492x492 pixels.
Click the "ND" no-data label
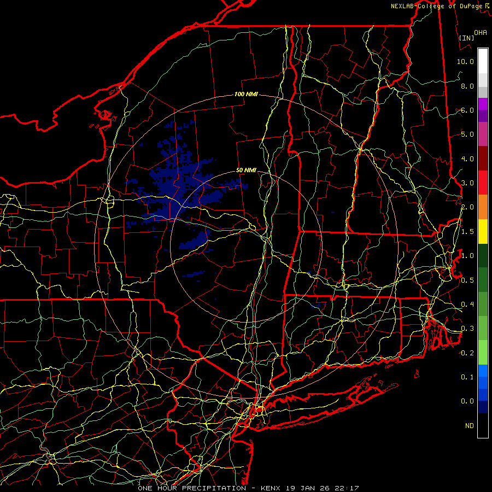point(470,426)
